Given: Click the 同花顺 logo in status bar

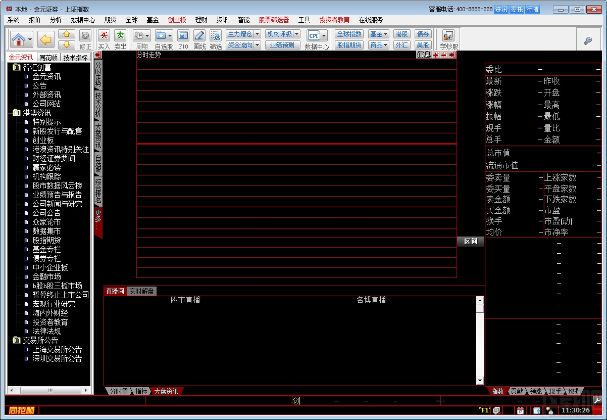Looking at the screenshot, I should [22, 410].
